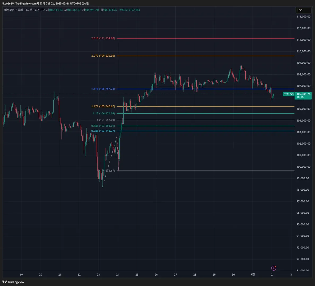Click the 113,000.00 label at the top of the price scale
The height and width of the screenshot is (286, 315).
pyautogui.click(x=303, y=17)
